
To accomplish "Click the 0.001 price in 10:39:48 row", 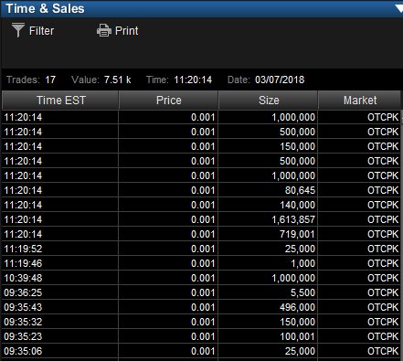I will tap(168, 278).
